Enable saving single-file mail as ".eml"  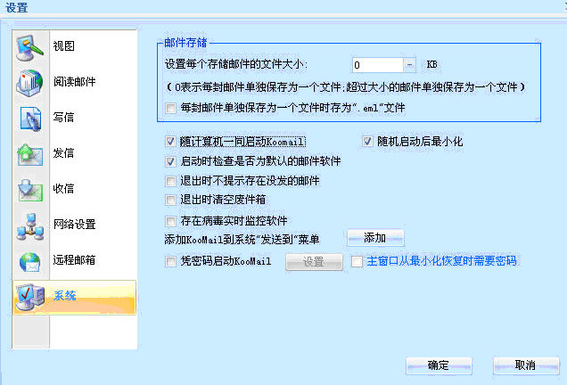click(x=171, y=108)
